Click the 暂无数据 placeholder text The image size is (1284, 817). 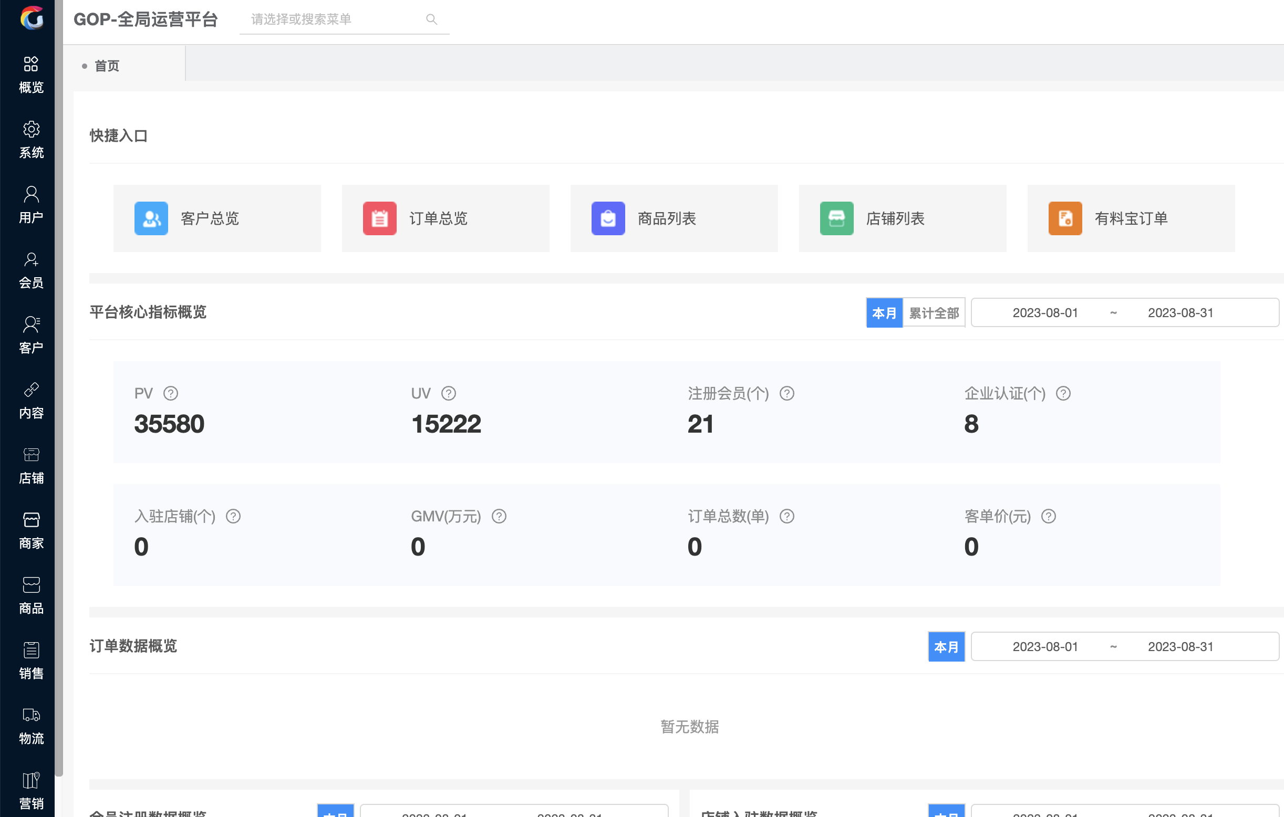pos(689,726)
